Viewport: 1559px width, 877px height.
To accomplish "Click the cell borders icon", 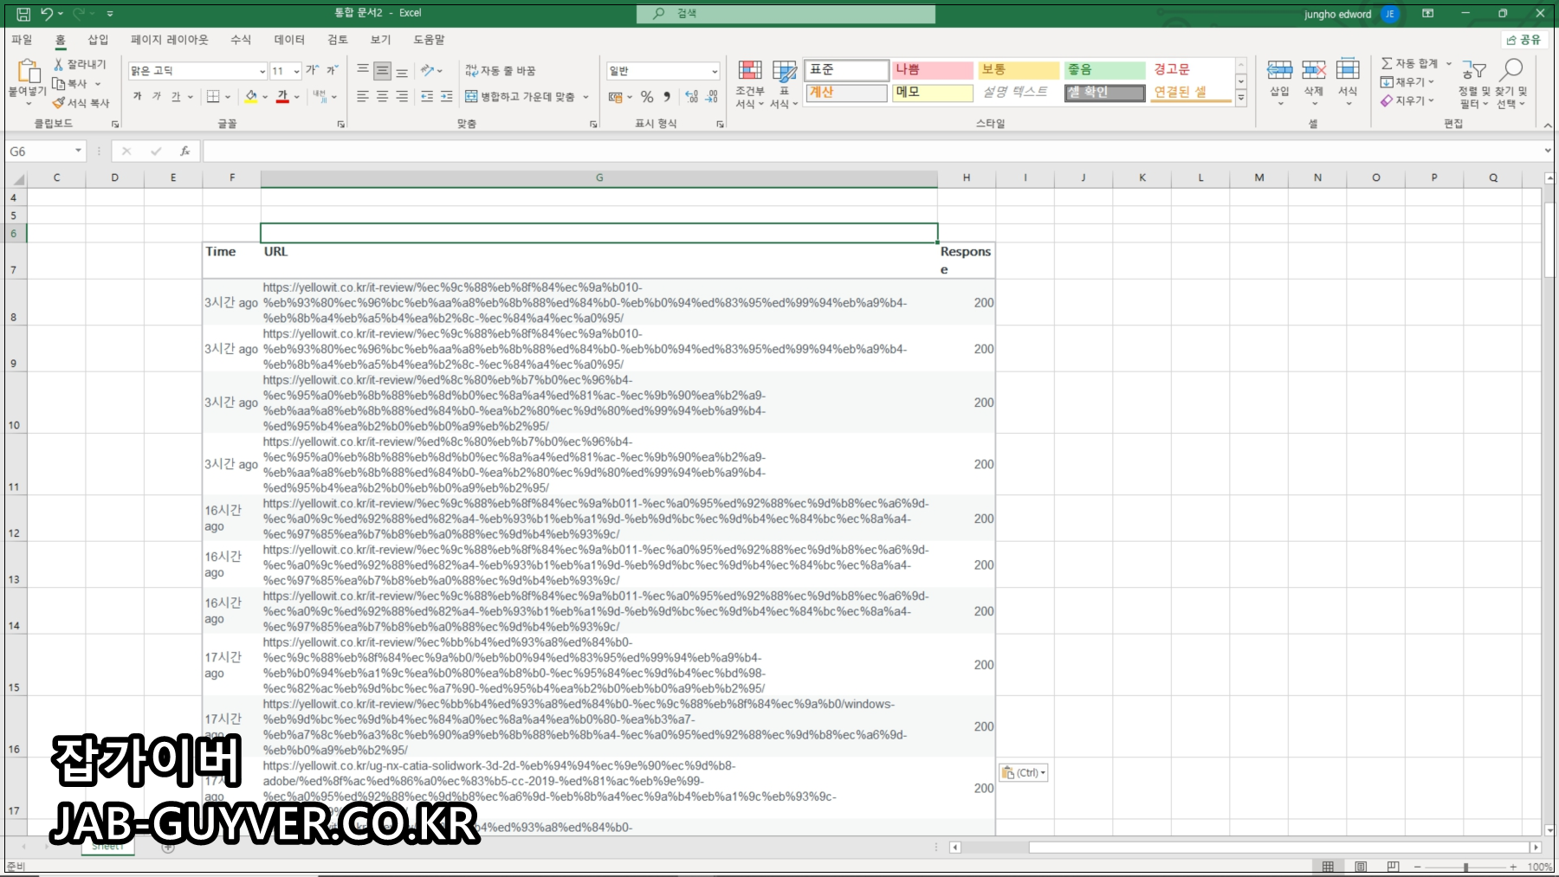I will click(x=213, y=96).
